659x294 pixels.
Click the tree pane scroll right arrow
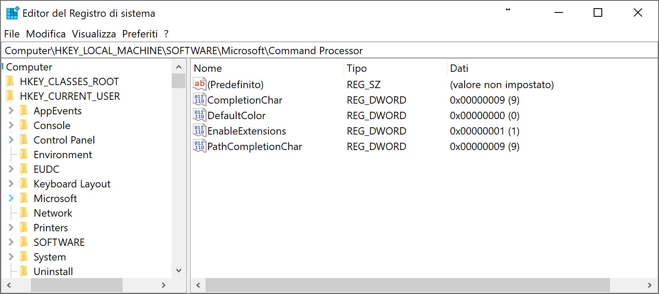tap(163, 285)
